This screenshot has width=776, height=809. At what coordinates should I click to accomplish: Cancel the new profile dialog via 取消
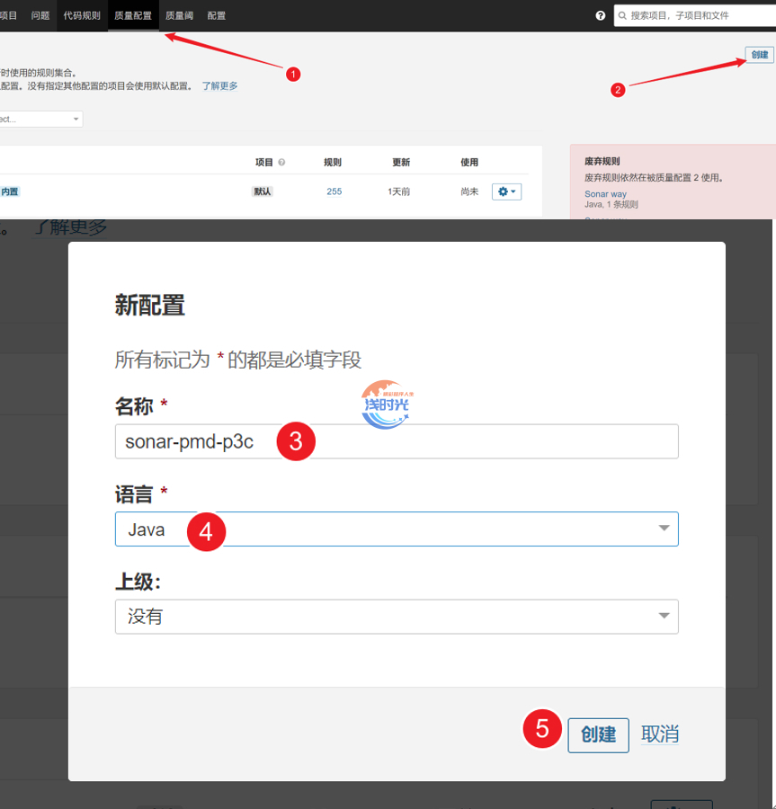click(659, 734)
